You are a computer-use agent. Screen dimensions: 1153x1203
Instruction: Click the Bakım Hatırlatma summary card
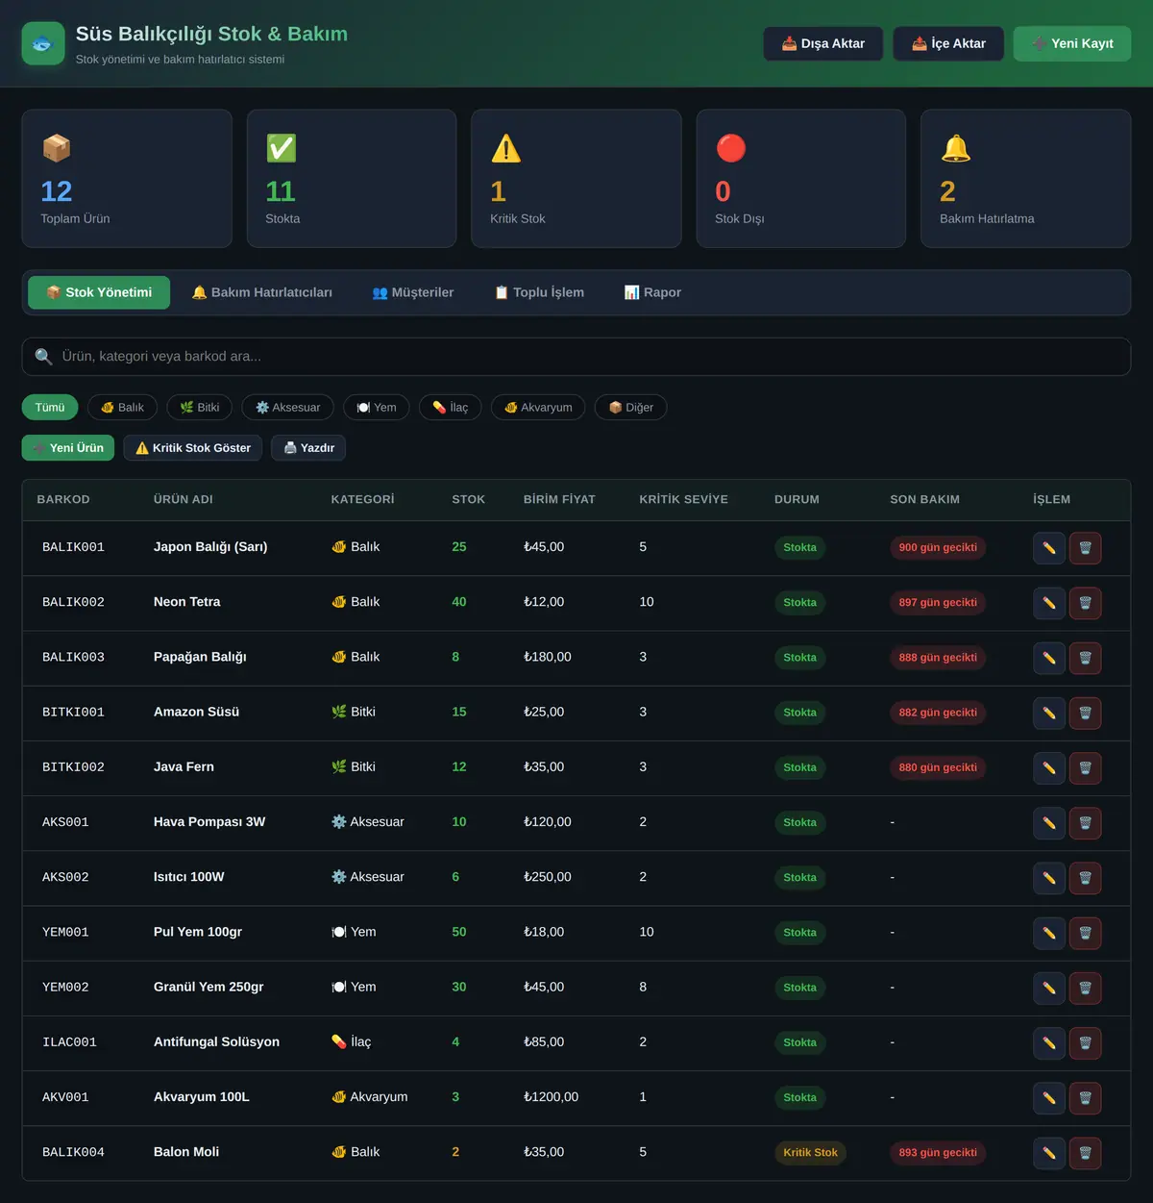[x=1026, y=179]
